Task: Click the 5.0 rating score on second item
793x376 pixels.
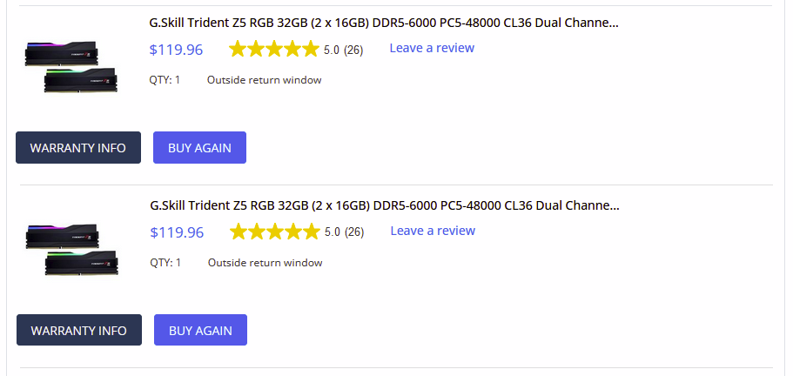Action: (x=333, y=232)
